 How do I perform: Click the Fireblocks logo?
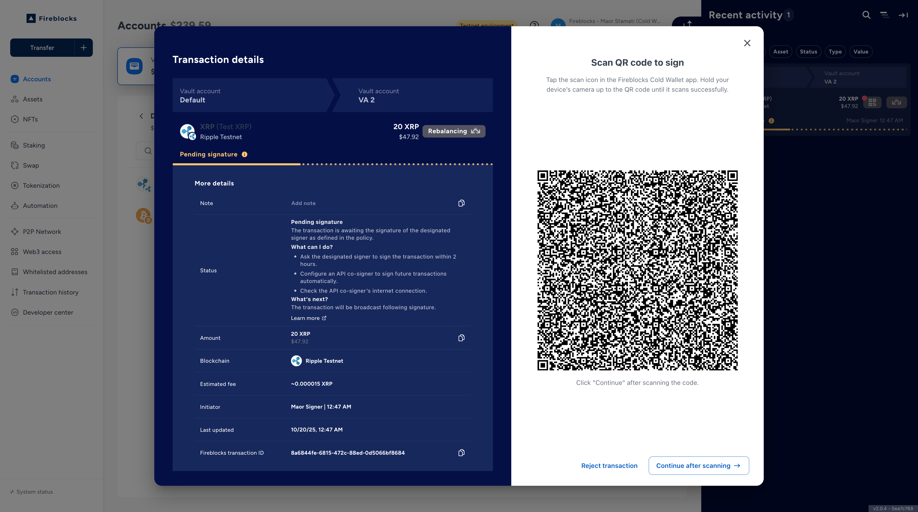click(52, 18)
